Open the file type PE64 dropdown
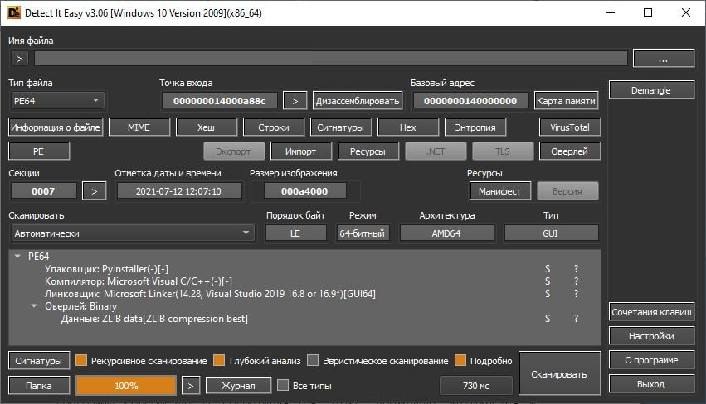 (56, 101)
